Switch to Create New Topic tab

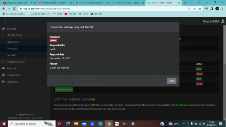[128, 3]
